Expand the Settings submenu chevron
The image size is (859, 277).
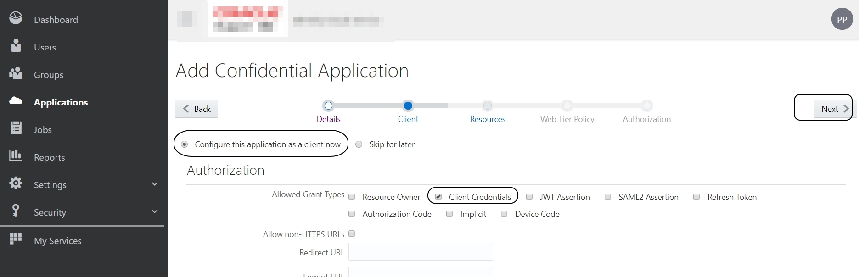coord(155,184)
